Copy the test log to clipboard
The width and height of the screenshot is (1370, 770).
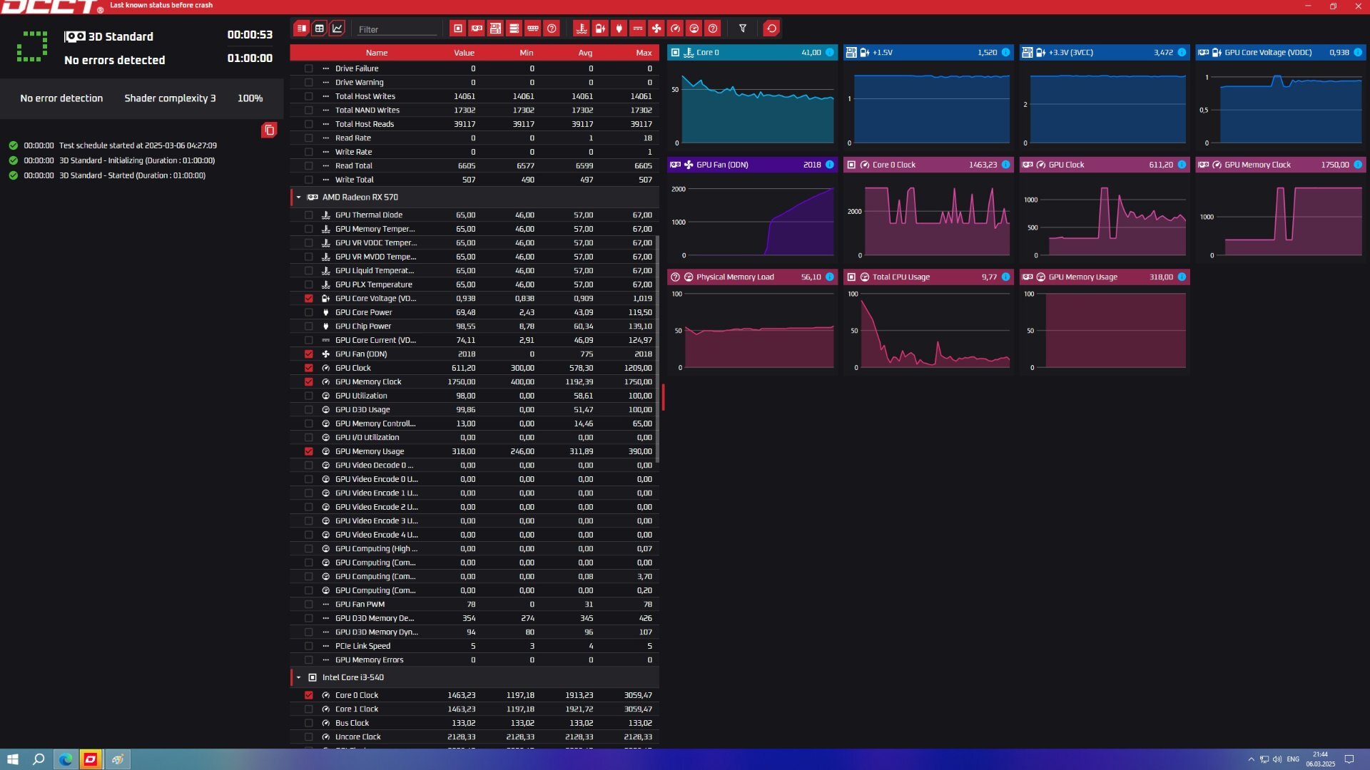(x=269, y=130)
